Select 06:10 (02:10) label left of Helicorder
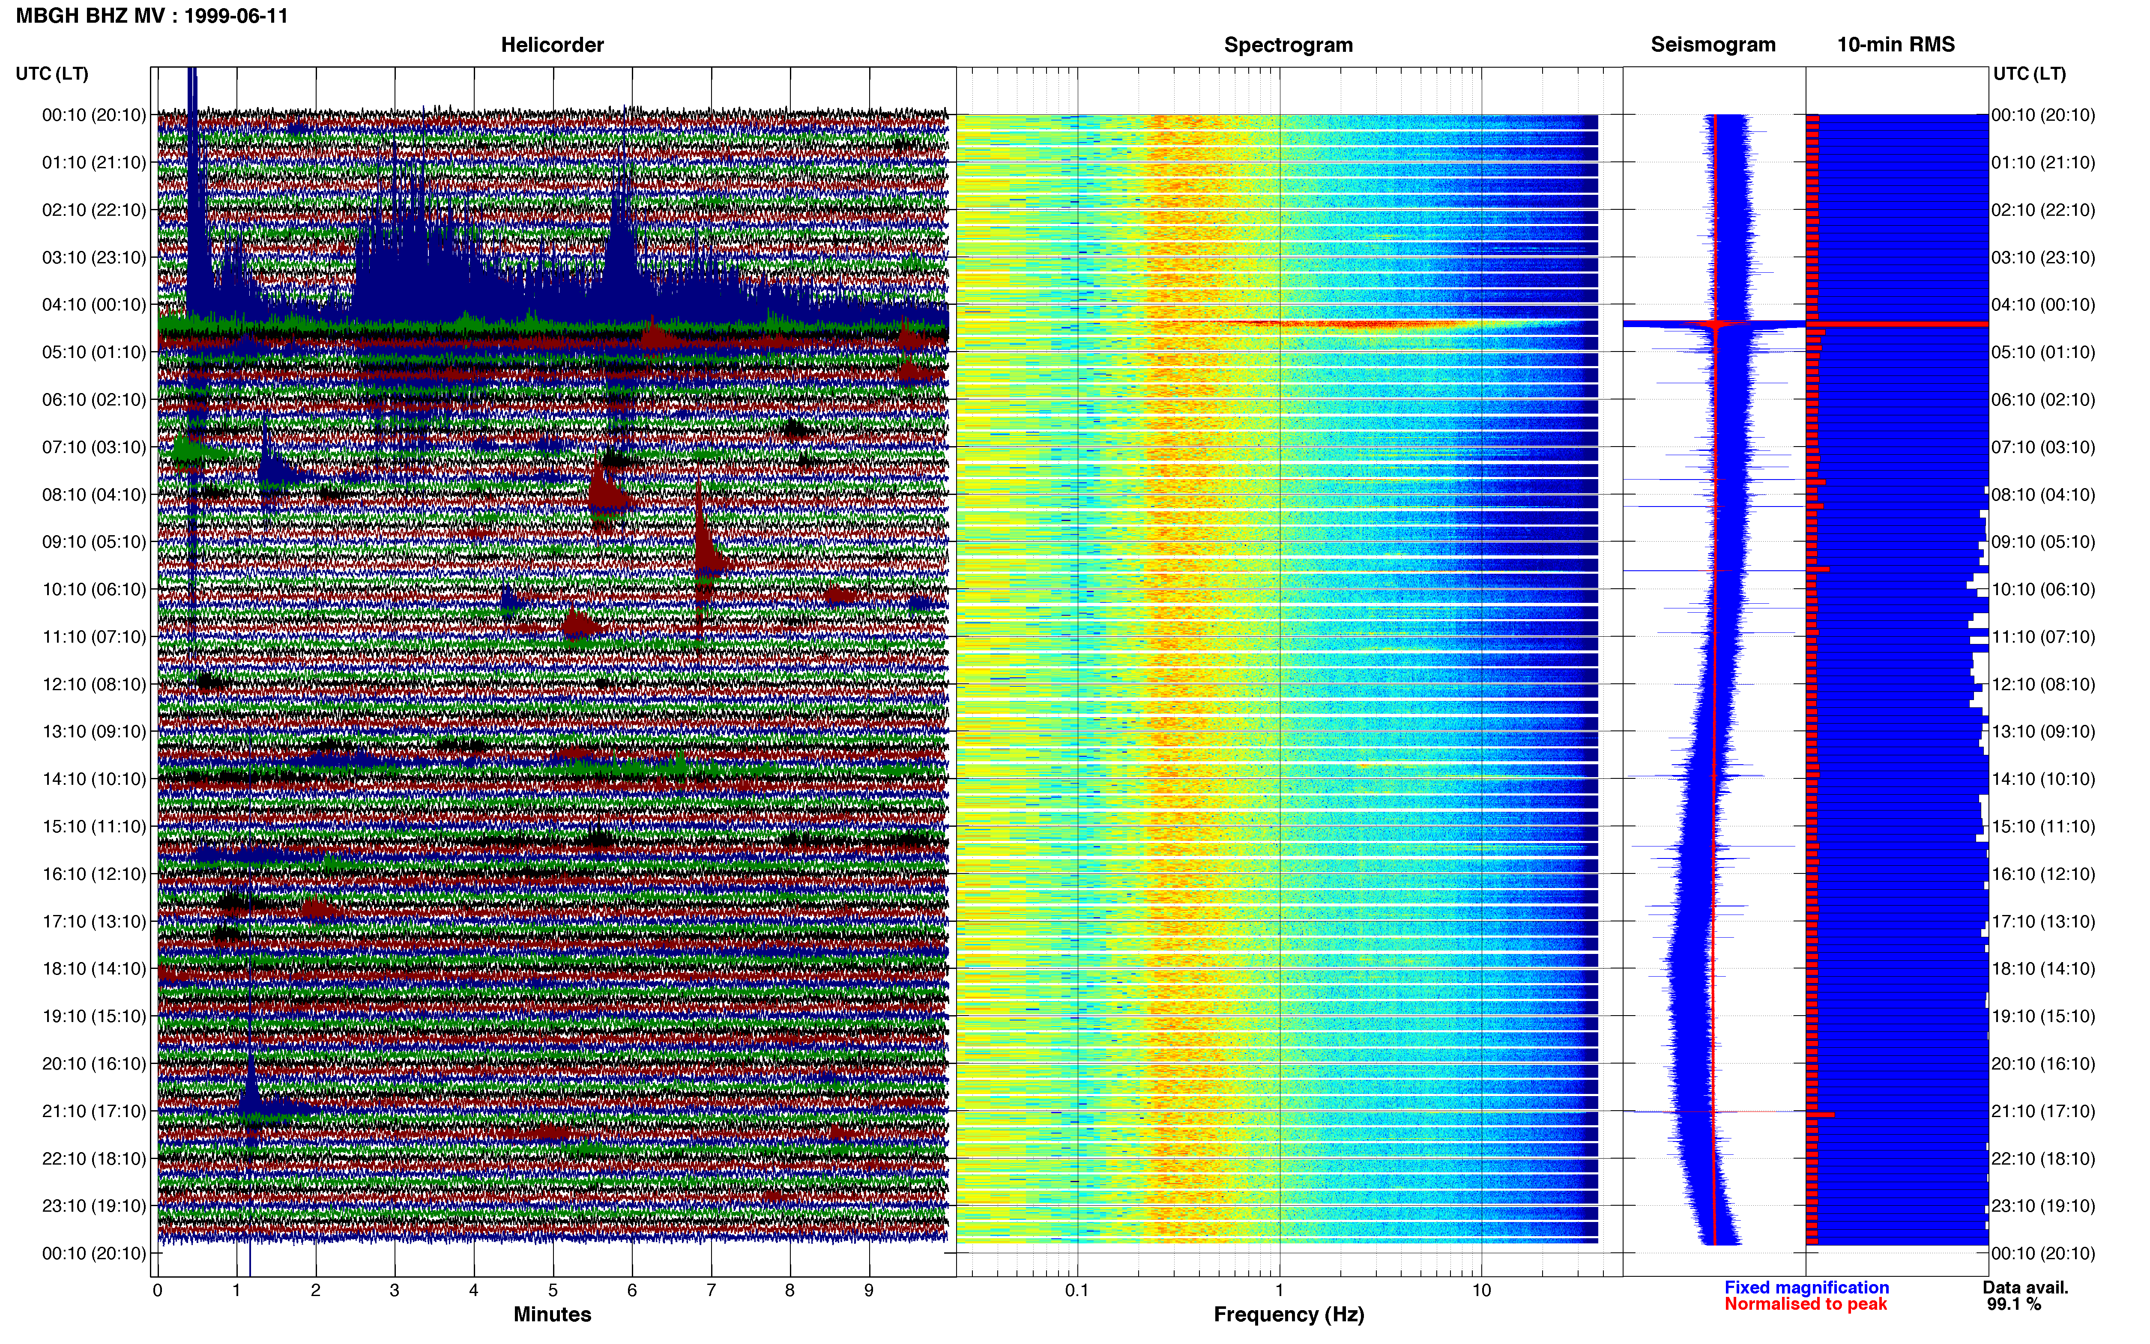Screen dimensions: 2150x1344 coord(94,400)
